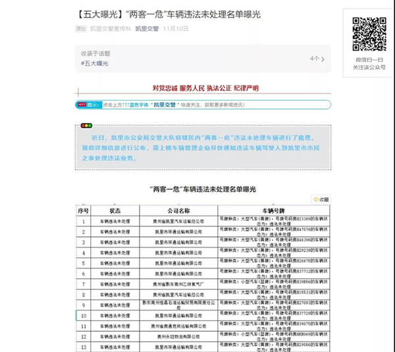Click the blue 凯里交警 text in banner

[165, 105]
